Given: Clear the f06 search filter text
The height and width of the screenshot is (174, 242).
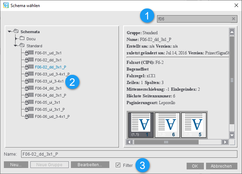Looking at the screenshot, I should coord(234,19).
